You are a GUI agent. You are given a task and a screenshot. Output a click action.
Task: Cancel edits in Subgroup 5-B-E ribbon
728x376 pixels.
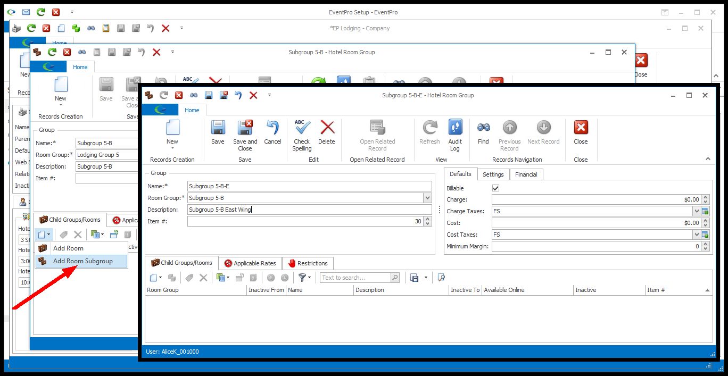coord(272,132)
